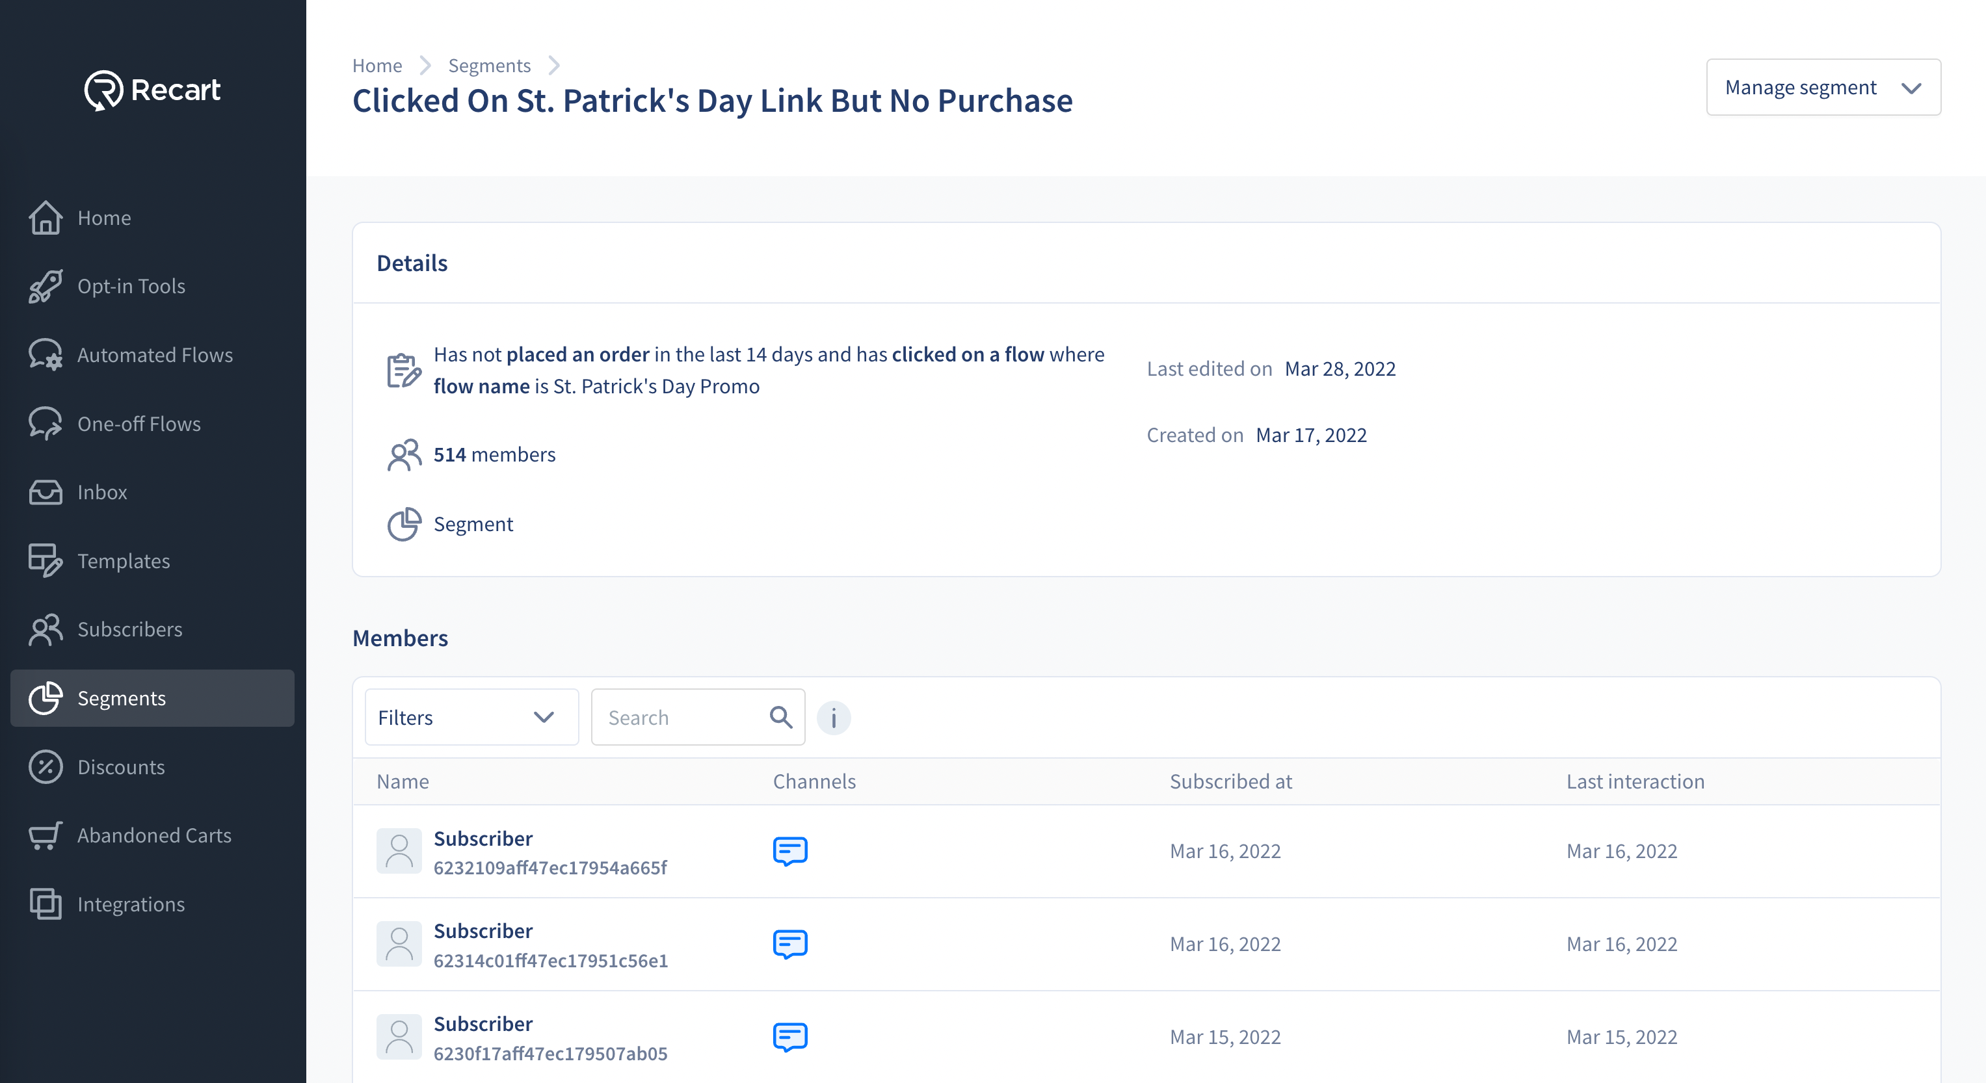
Task: Open the Inbox menu item
Action: click(x=153, y=492)
